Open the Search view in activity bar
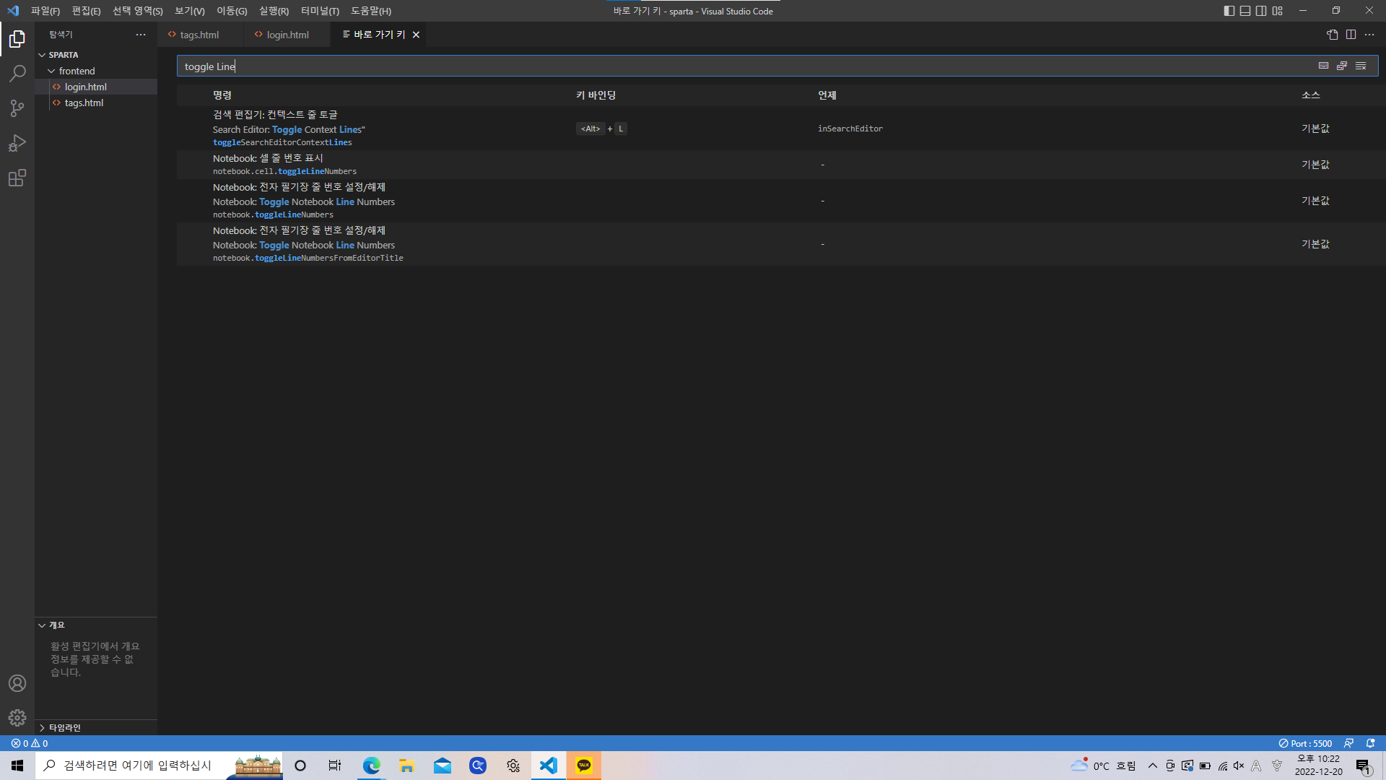Image resolution: width=1386 pixels, height=780 pixels. coord(17,74)
